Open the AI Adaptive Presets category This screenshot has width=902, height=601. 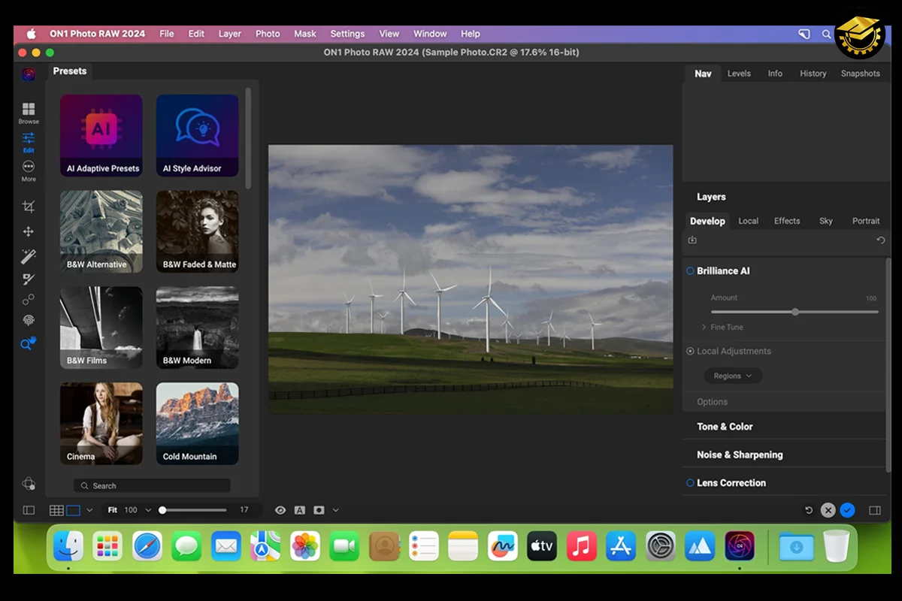pyautogui.click(x=101, y=135)
